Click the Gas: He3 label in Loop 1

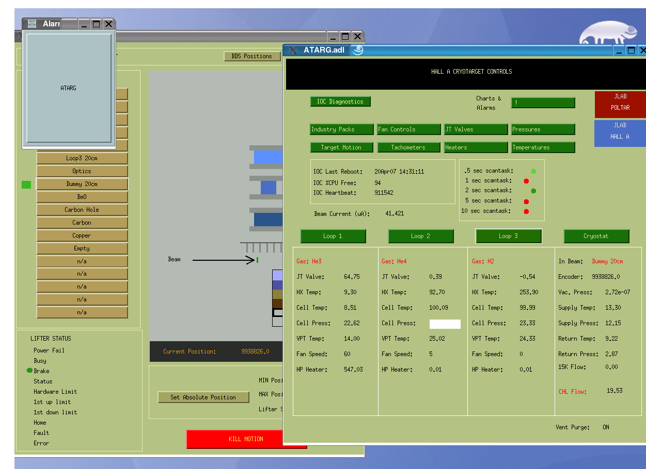pos(309,261)
